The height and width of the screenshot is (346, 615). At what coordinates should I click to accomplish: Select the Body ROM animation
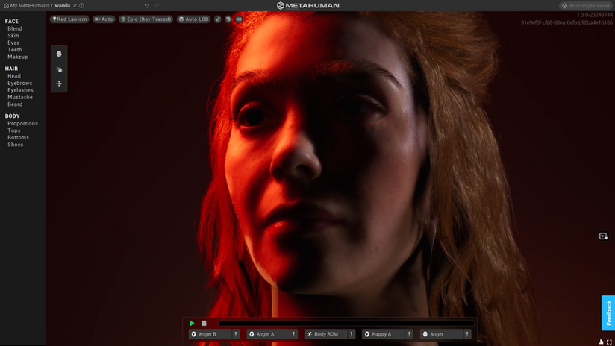pyautogui.click(x=326, y=334)
